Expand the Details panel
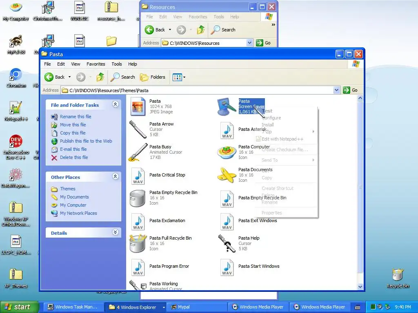The width and height of the screenshot is (418, 313). click(x=115, y=232)
